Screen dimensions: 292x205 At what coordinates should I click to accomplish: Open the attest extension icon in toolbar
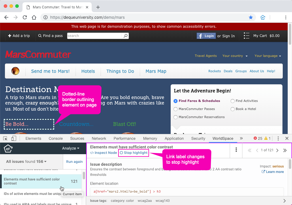tap(263, 17)
